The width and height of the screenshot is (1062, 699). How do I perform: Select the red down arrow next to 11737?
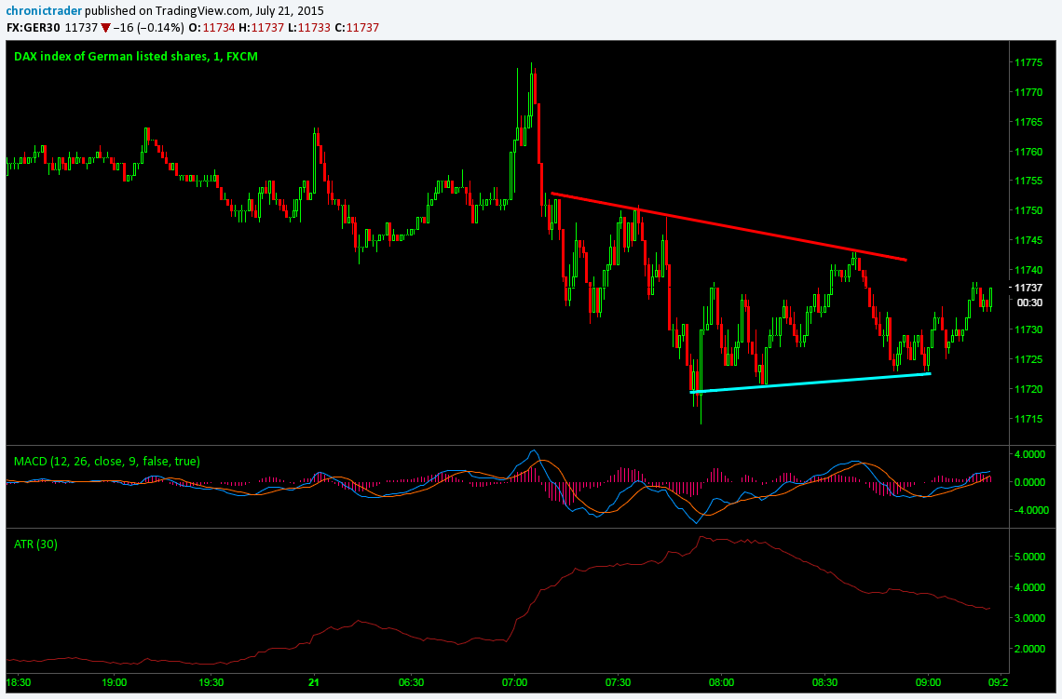pyautogui.click(x=105, y=29)
